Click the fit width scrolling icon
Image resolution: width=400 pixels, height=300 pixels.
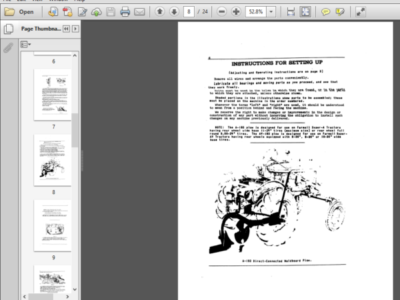point(291,12)
